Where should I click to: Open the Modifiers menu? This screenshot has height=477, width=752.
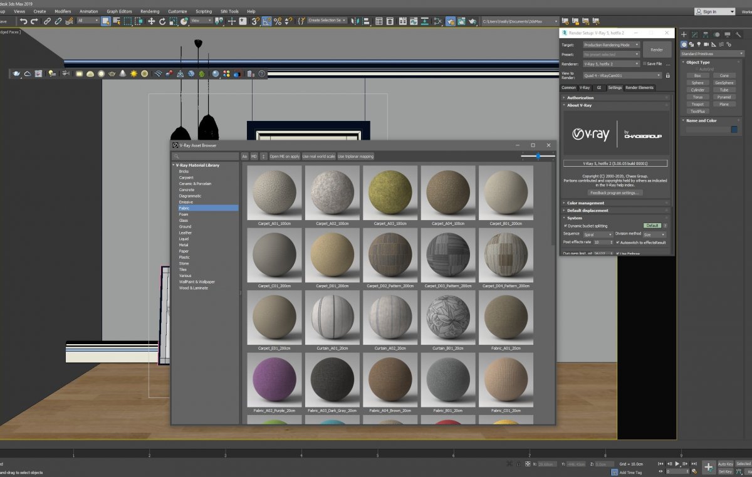coord(63,11)
